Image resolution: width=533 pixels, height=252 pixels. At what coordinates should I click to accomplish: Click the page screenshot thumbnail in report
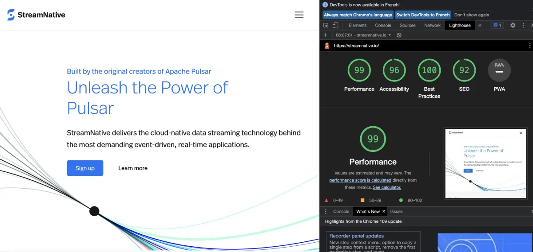pyautogui.click(x=485, y=163)
